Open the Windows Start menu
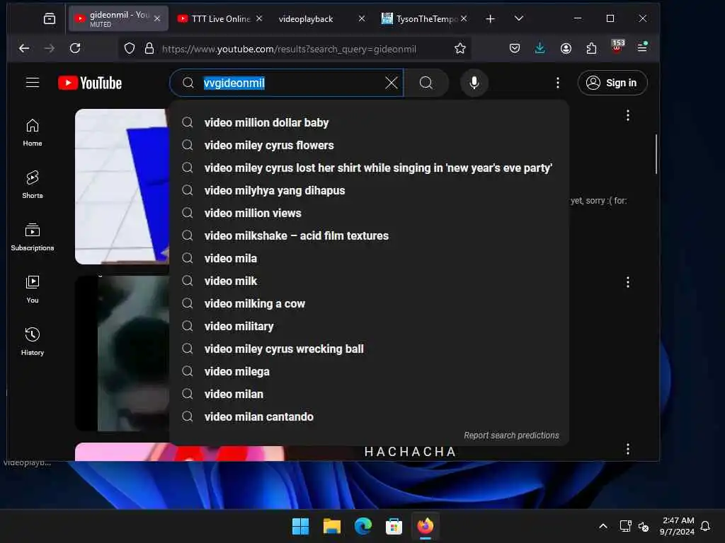This screenshot has width=725, height=543. pyautogui.click(x=300, y=526)
